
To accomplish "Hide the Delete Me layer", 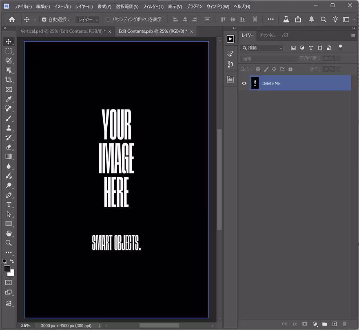I will (244, 83).
